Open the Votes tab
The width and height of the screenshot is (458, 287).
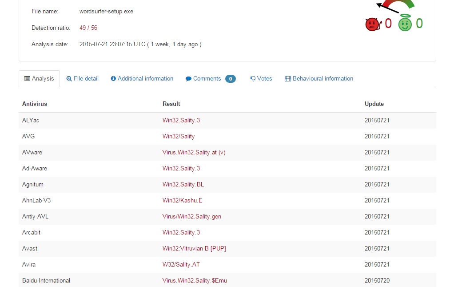261,78
